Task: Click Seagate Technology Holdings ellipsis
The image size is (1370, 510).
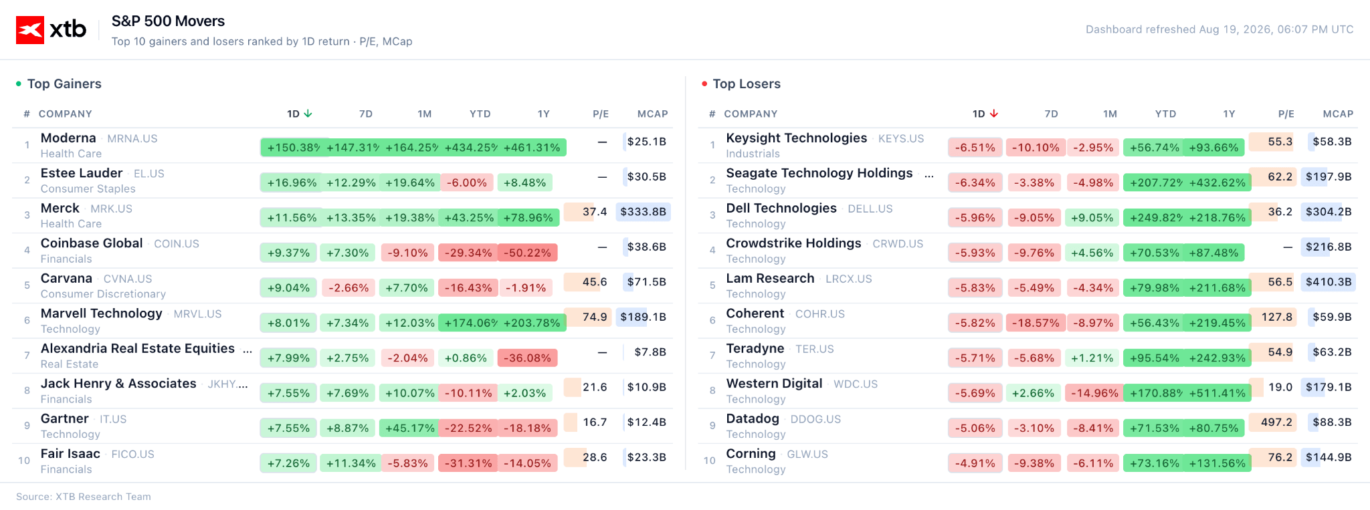Action: point(929,174)
